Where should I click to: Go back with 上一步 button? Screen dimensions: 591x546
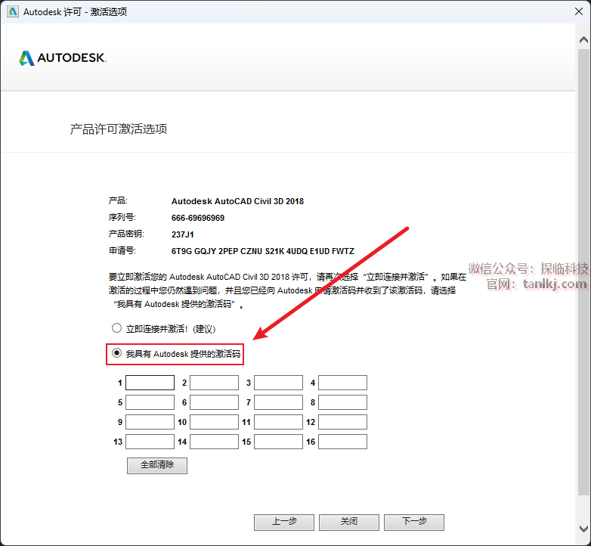[x=284, y=522]
